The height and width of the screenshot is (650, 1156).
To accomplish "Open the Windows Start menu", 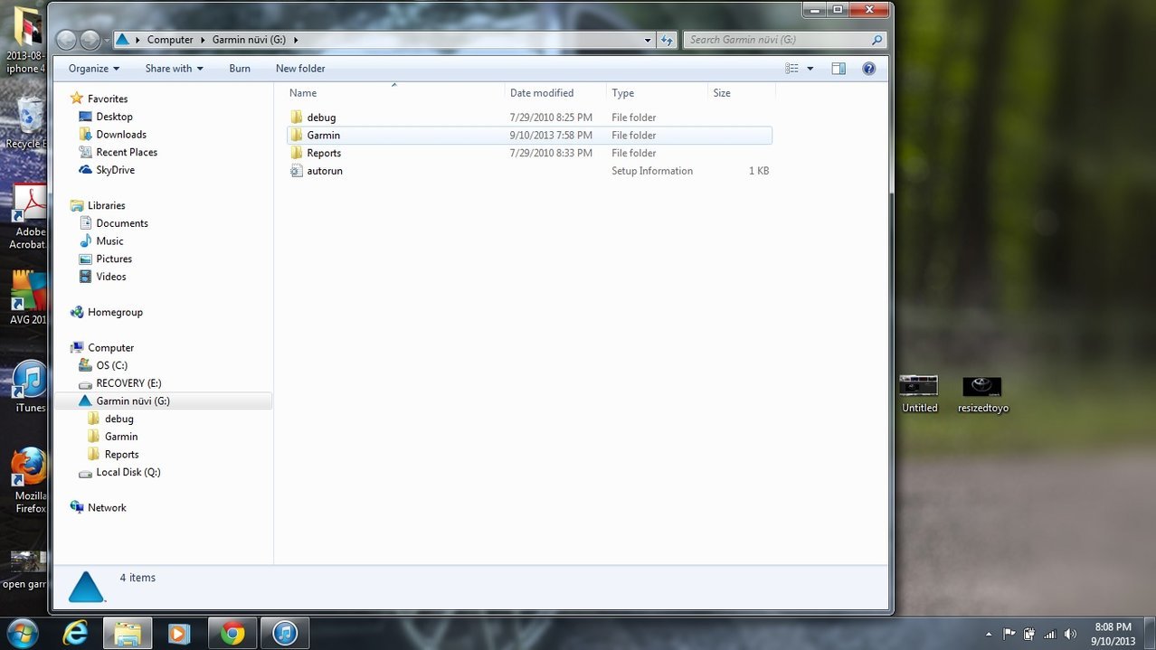I will [x=22, y=633].
